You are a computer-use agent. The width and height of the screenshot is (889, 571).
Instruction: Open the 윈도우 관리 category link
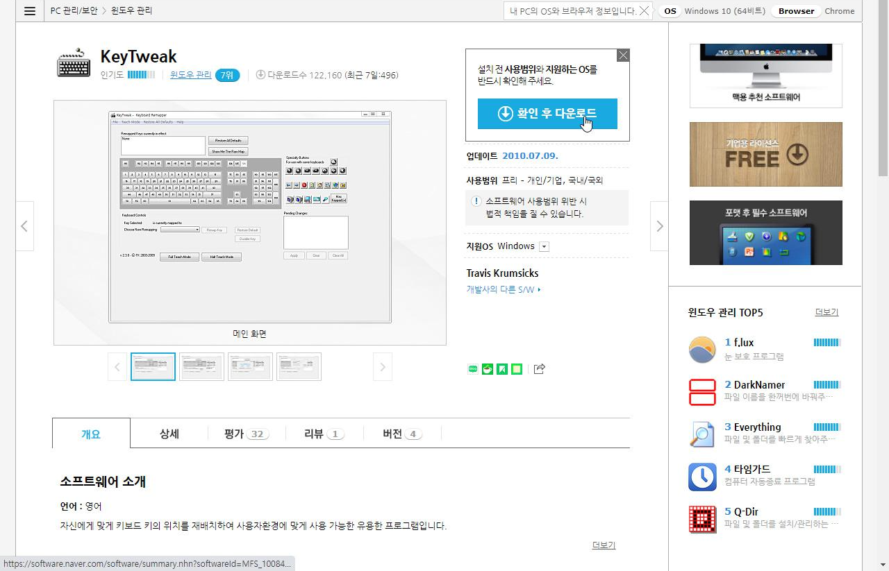(191, 75)
